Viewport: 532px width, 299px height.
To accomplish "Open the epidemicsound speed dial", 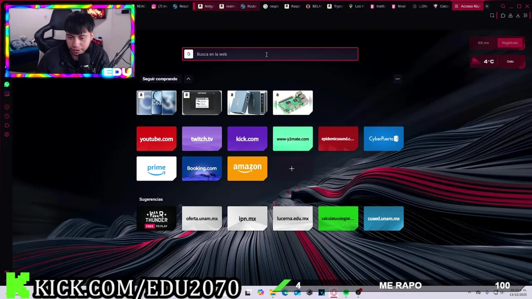I will tap(338, 139).
